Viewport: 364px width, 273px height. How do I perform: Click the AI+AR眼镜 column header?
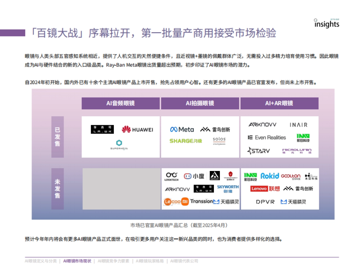tap(279, 103)
